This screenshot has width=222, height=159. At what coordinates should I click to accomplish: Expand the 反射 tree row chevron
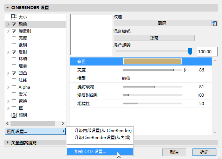point(8,52)
